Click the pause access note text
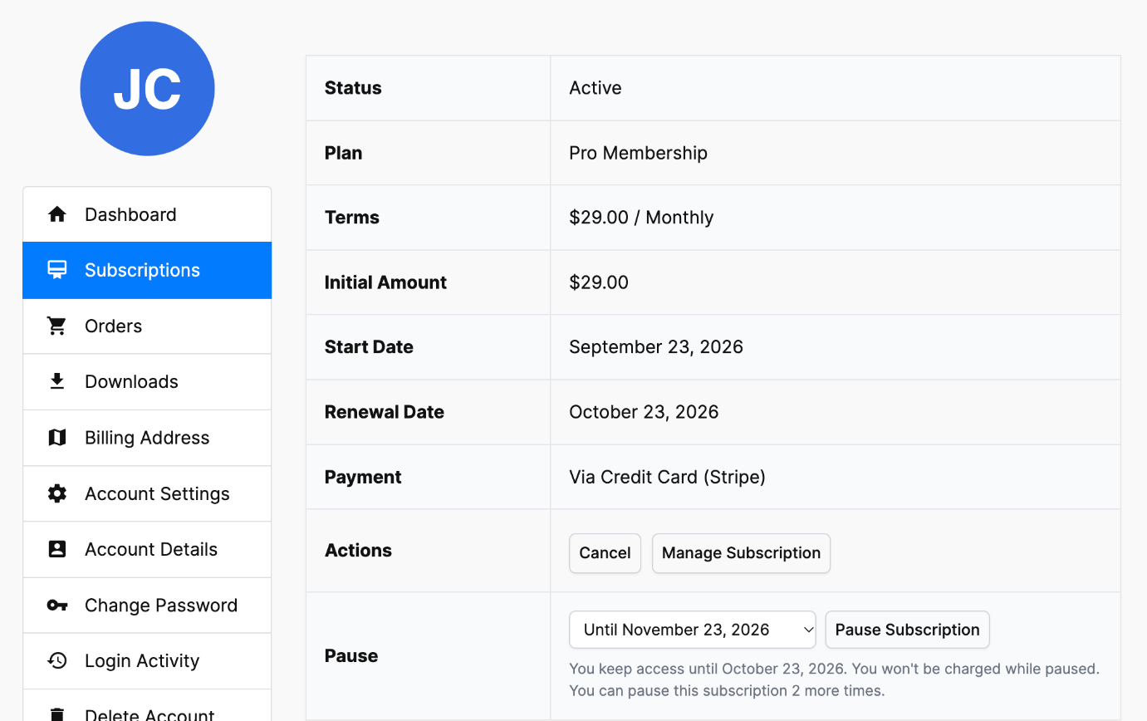The height and width of the screenshot is (721, 1147). (x=834, y=679)
